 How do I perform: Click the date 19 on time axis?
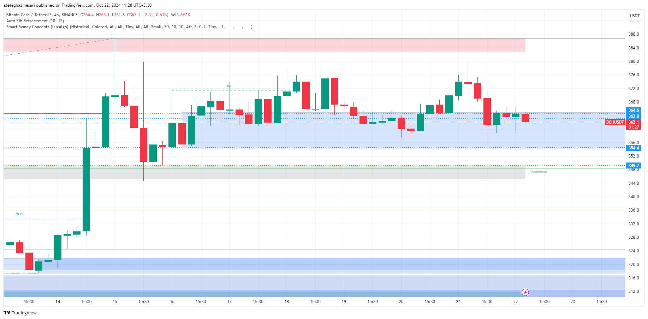[x=344, y=302]
